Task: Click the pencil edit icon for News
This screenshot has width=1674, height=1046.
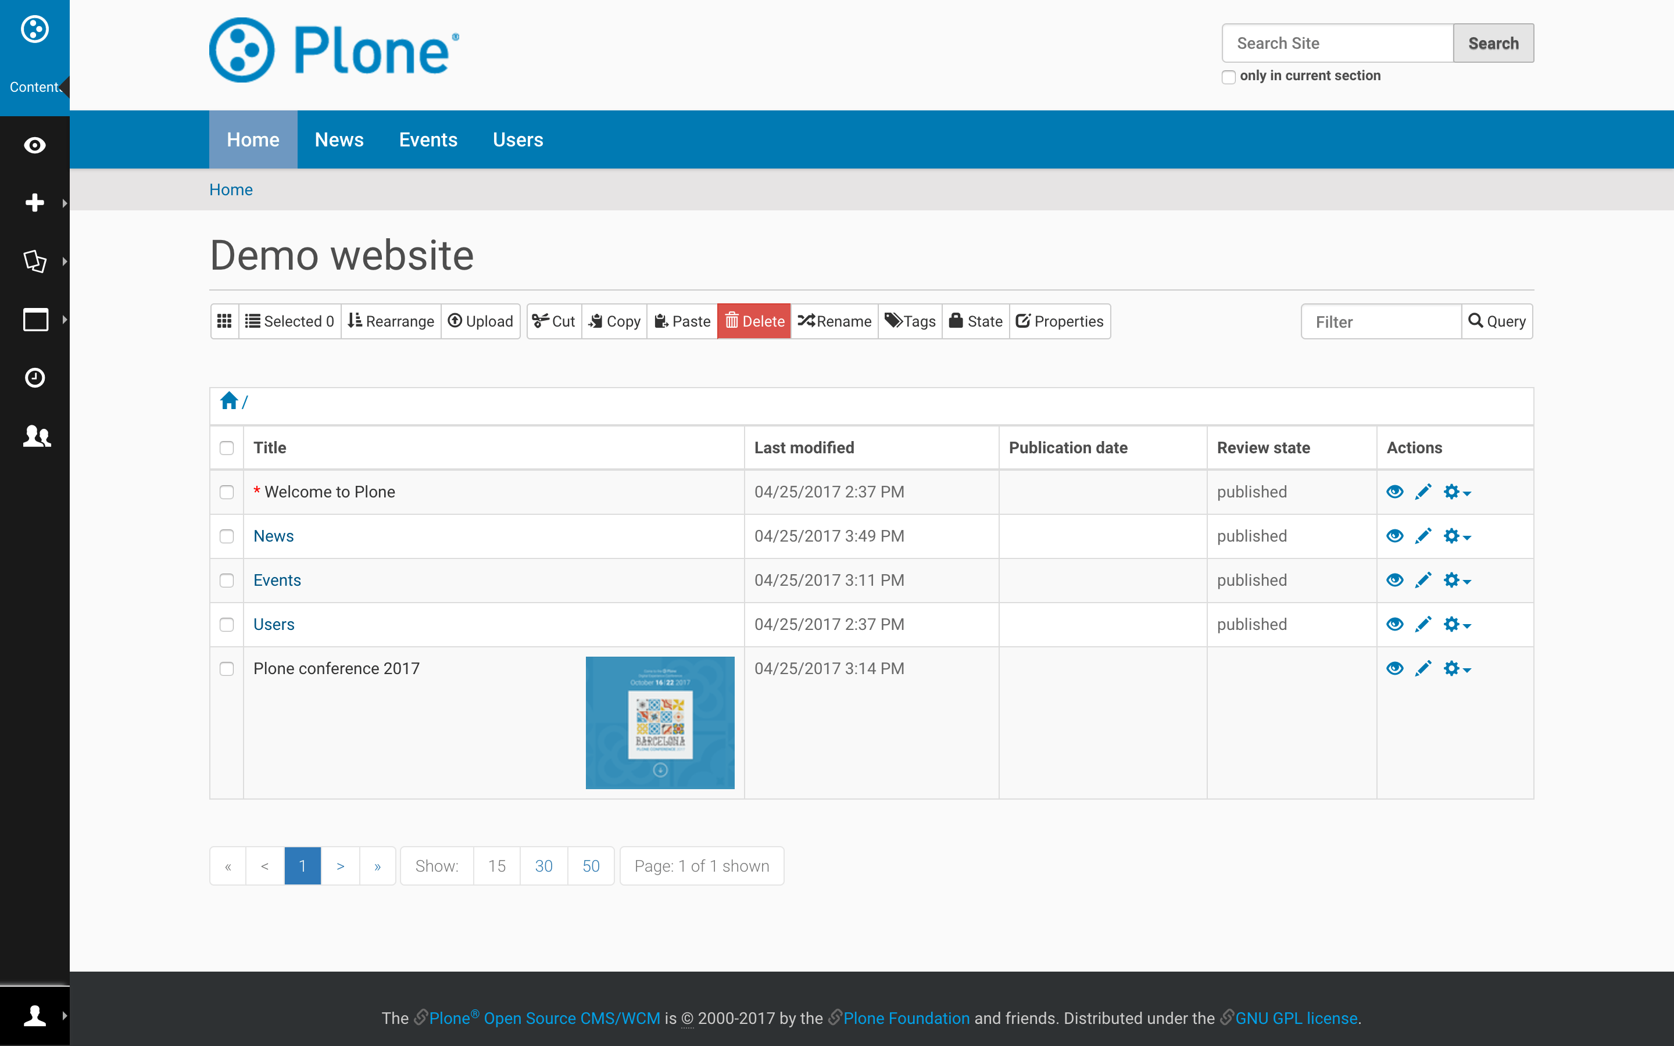Action: [x=1423, y=536]
